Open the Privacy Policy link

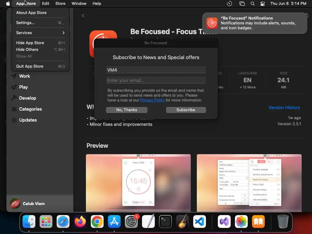point(152,100)
